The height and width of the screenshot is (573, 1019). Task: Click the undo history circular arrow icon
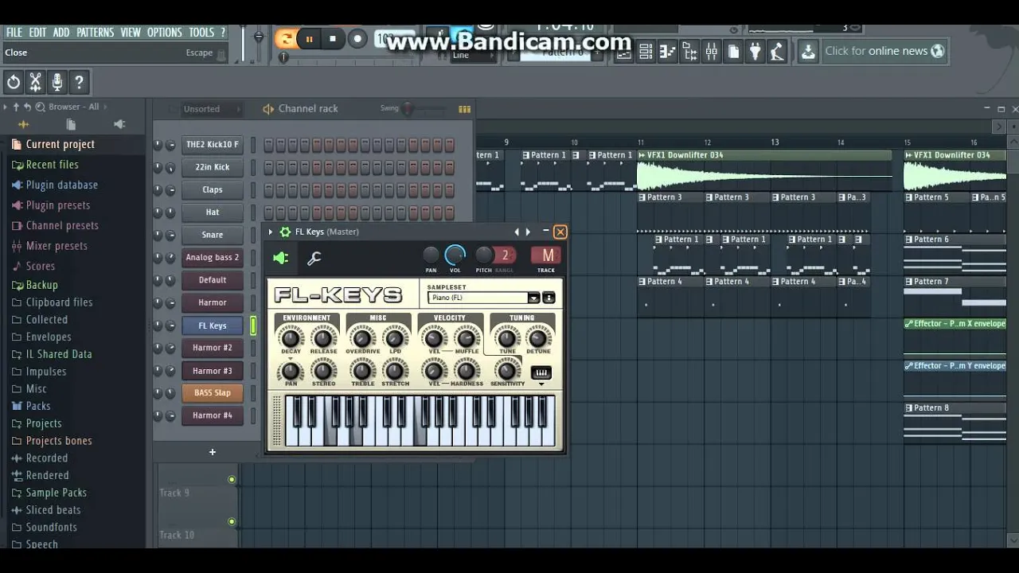point(14,82)
